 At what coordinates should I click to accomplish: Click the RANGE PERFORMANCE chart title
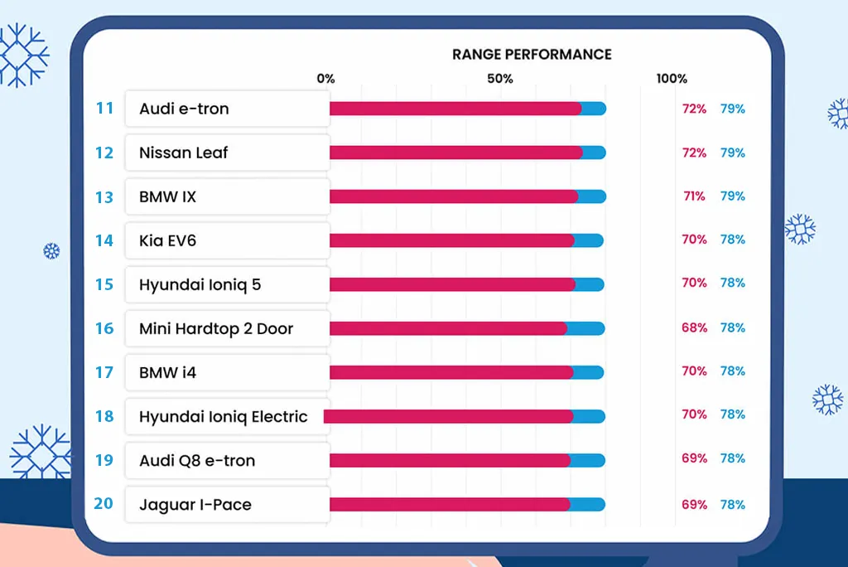click(x=532, y=55)
